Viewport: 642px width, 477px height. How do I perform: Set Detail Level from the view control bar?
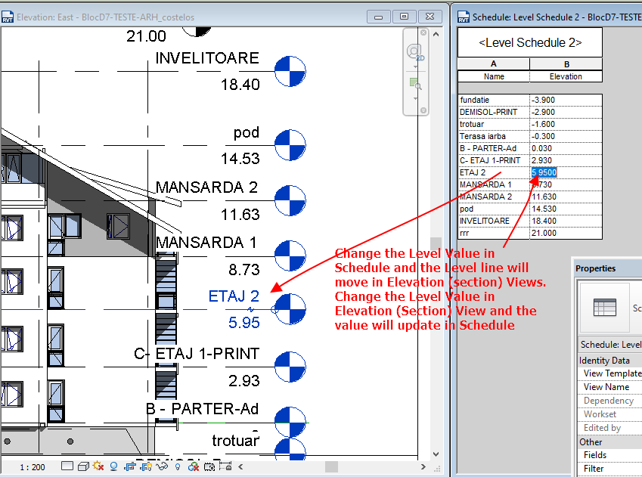click(x=67, y=466)
